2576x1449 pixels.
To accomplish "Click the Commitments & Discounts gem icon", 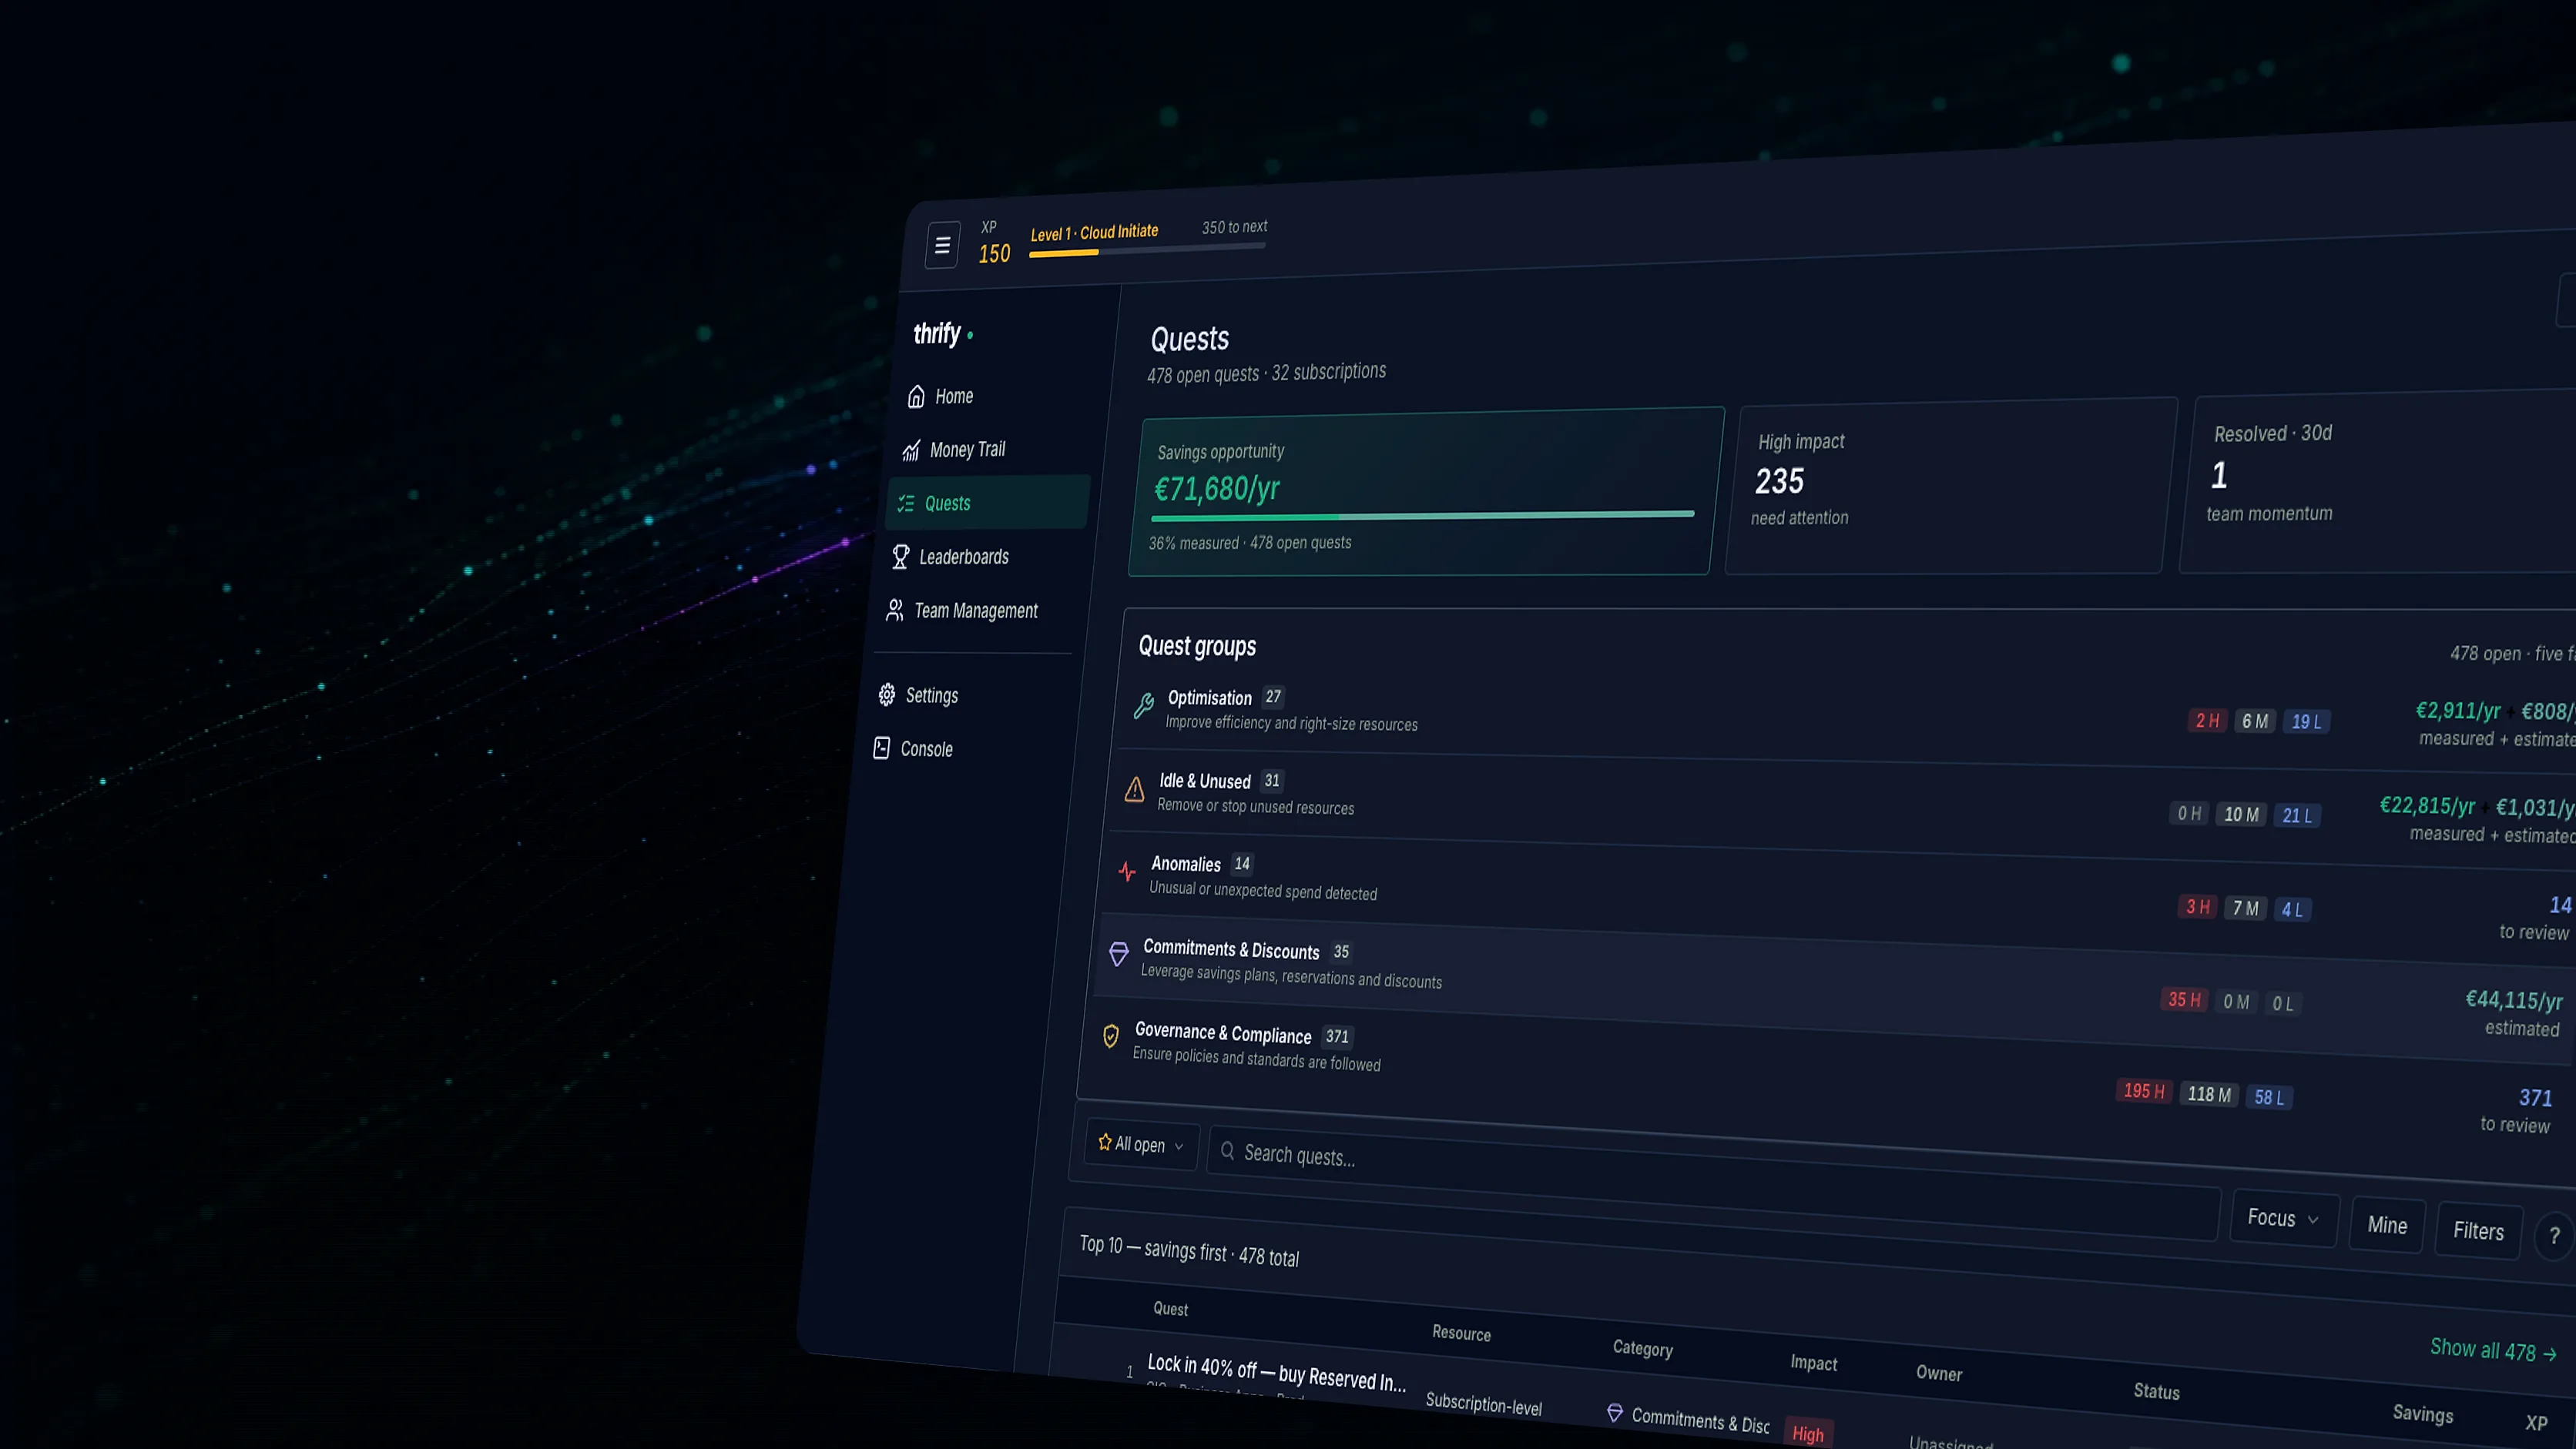I will (1119, 955).
